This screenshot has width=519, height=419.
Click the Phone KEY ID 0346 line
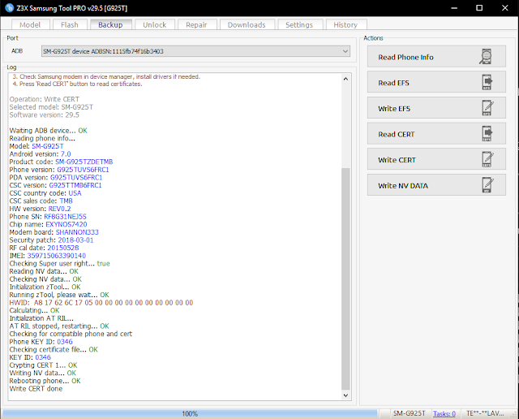click(41, 342)
